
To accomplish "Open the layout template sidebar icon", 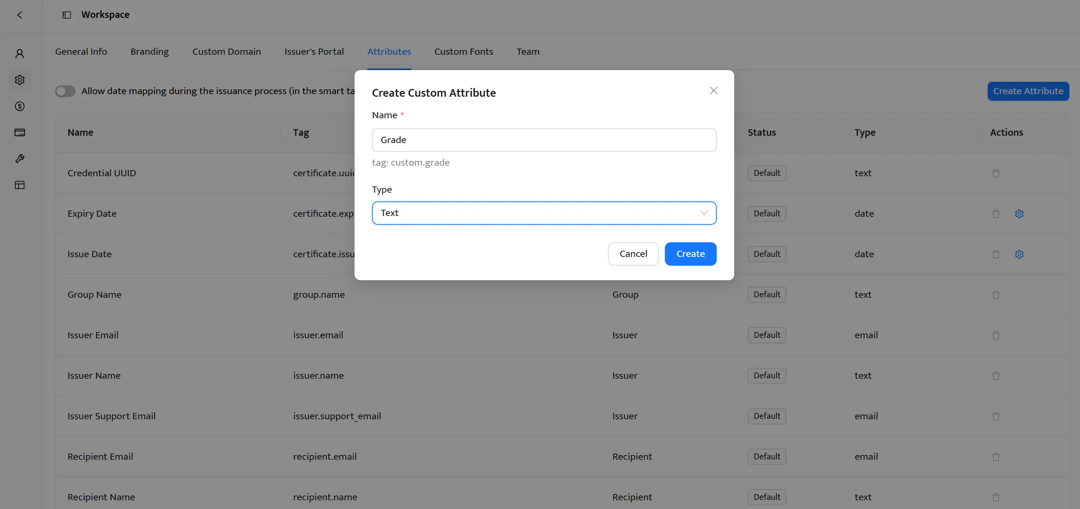I will point(20,185).
